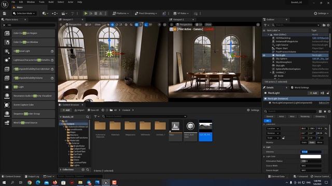Toggle RectLight visibility eye in Outliner
Screen dimensions: 332x186
click(264, 55)
